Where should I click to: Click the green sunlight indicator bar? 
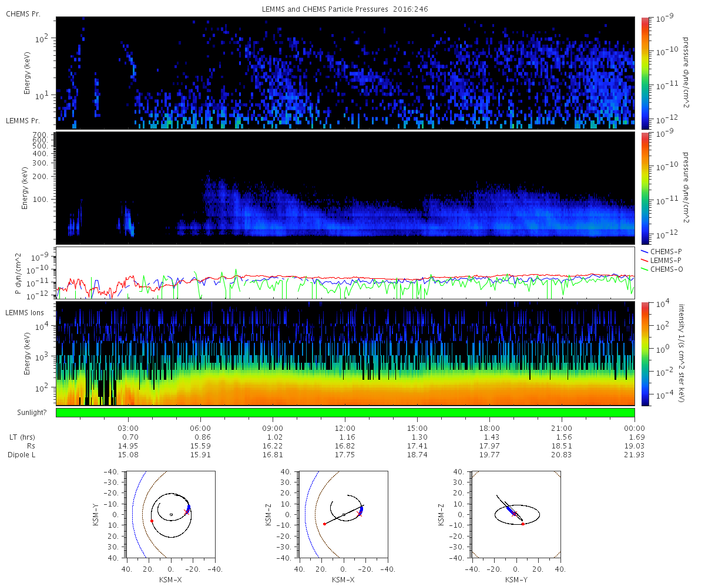click(x=345, y=413)
